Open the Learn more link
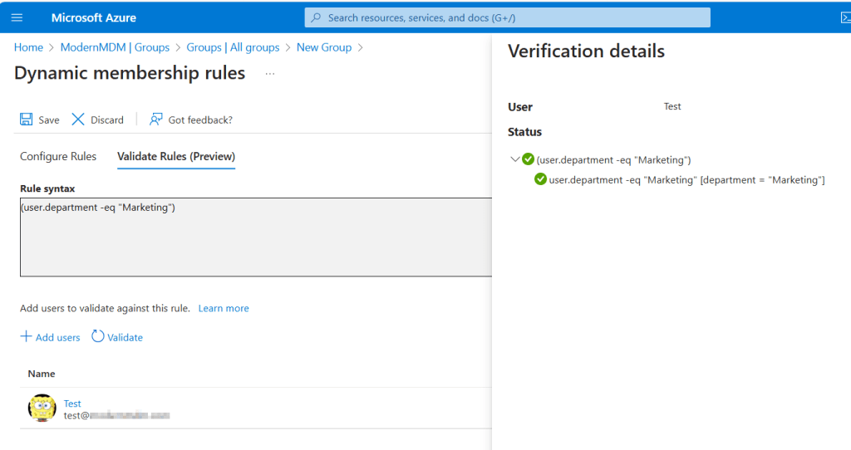The height and width of the screenshot is (450, 851). 224,308
